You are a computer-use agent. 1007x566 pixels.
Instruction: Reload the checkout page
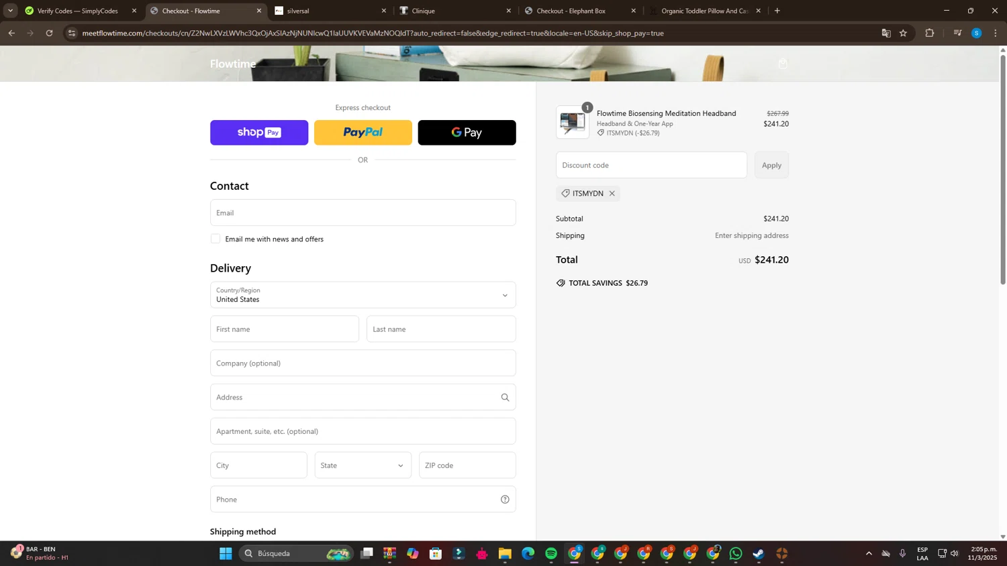pyautogui.click(x=49, y=33)
